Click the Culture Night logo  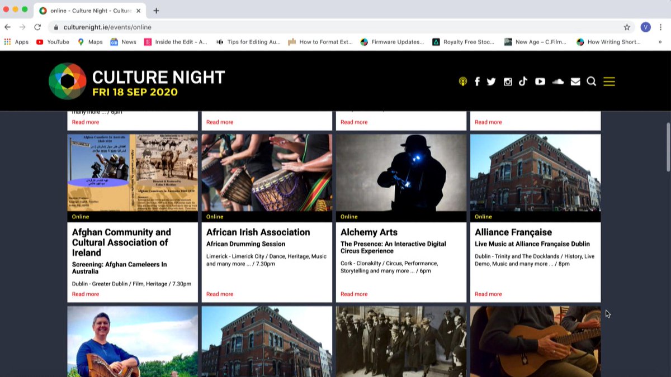[137, 82]
